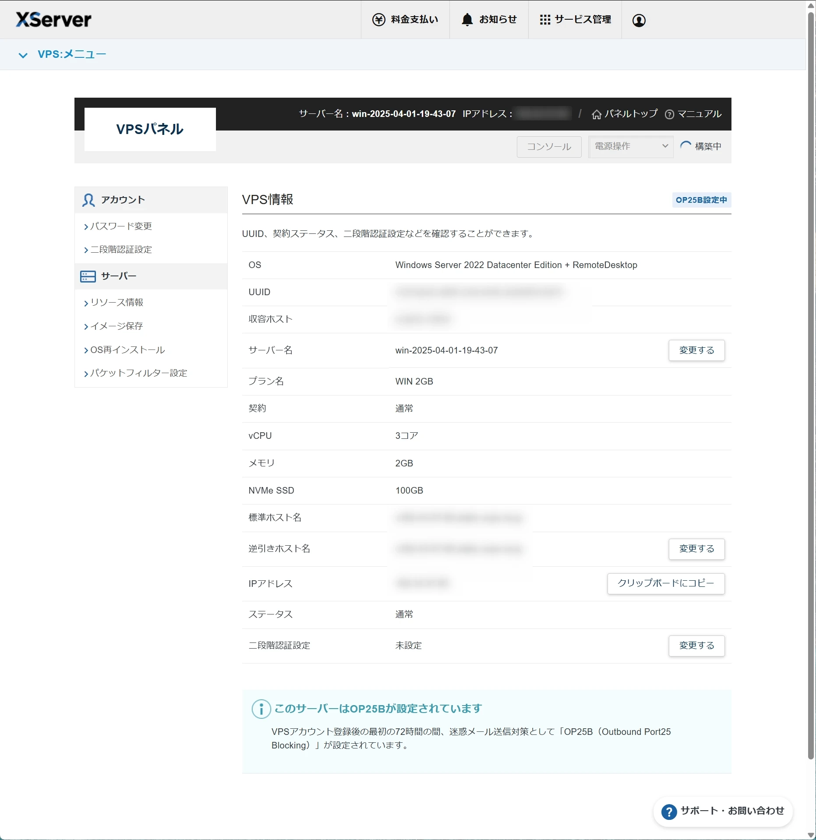Click the page vertical scrollbar thumb
This screenshot has width=816, height=840.
(811, 385)
